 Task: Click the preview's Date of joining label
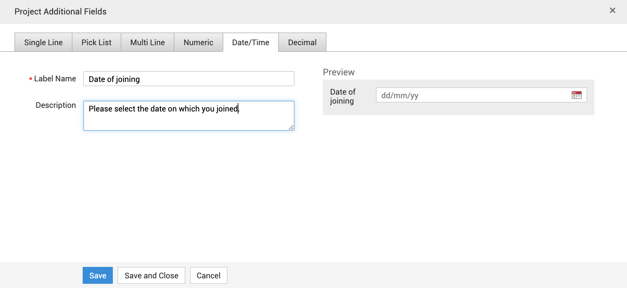(343, 96)
